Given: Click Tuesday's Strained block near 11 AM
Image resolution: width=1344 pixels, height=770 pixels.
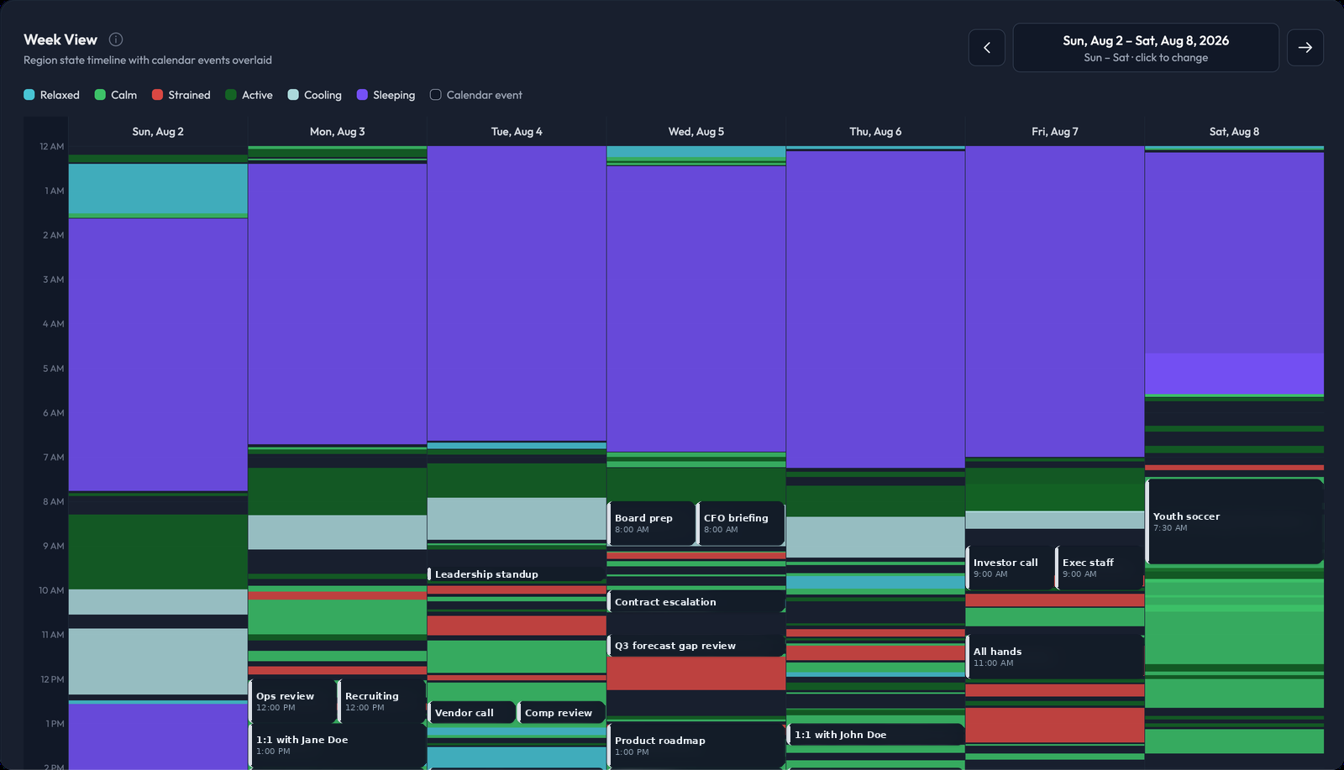Looking at the screenshot, I should [517, 626].
